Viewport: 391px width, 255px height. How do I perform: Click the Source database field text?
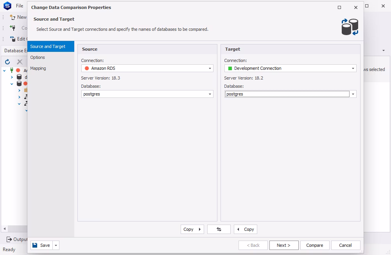(92, 94)
